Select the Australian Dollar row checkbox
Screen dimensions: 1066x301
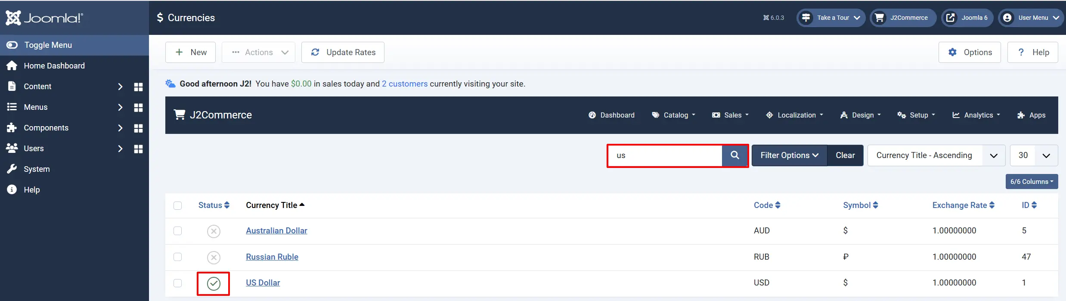[177, 231]
